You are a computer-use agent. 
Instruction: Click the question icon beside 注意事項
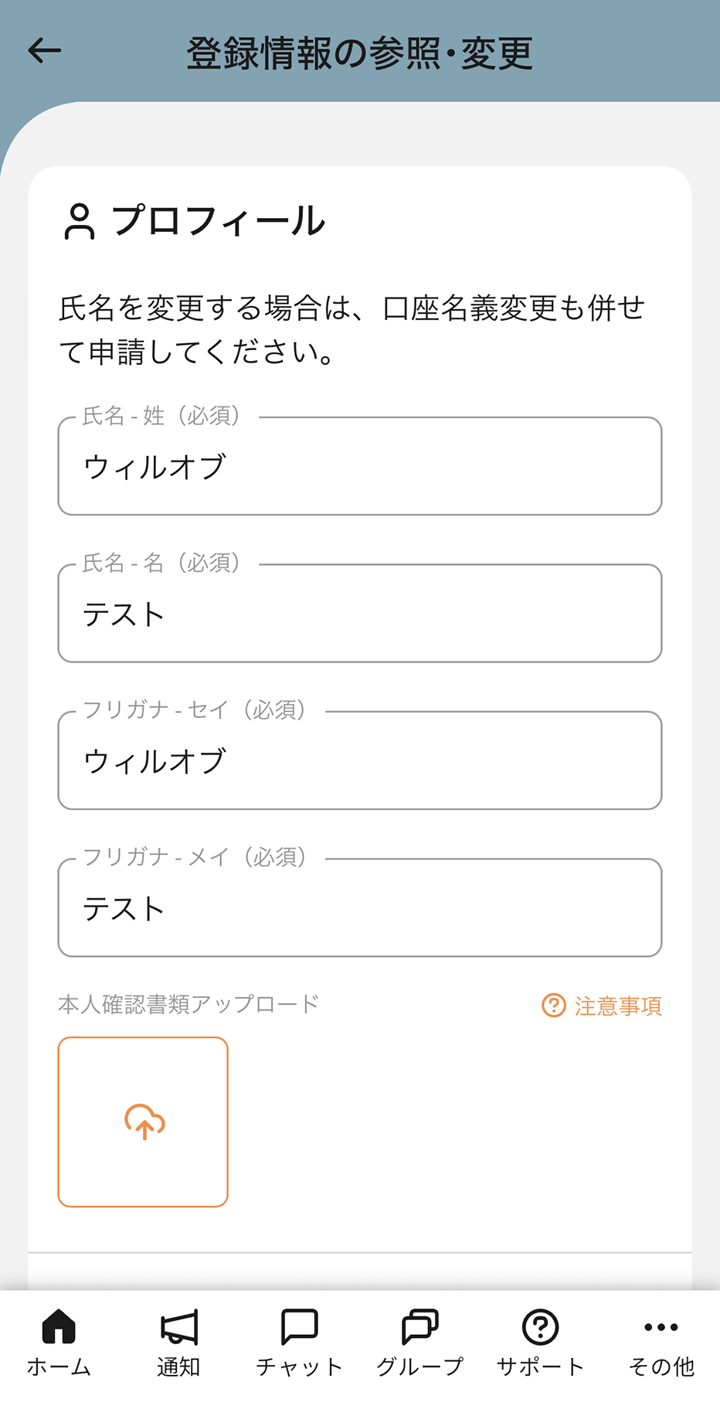(x=554, y=1006)
